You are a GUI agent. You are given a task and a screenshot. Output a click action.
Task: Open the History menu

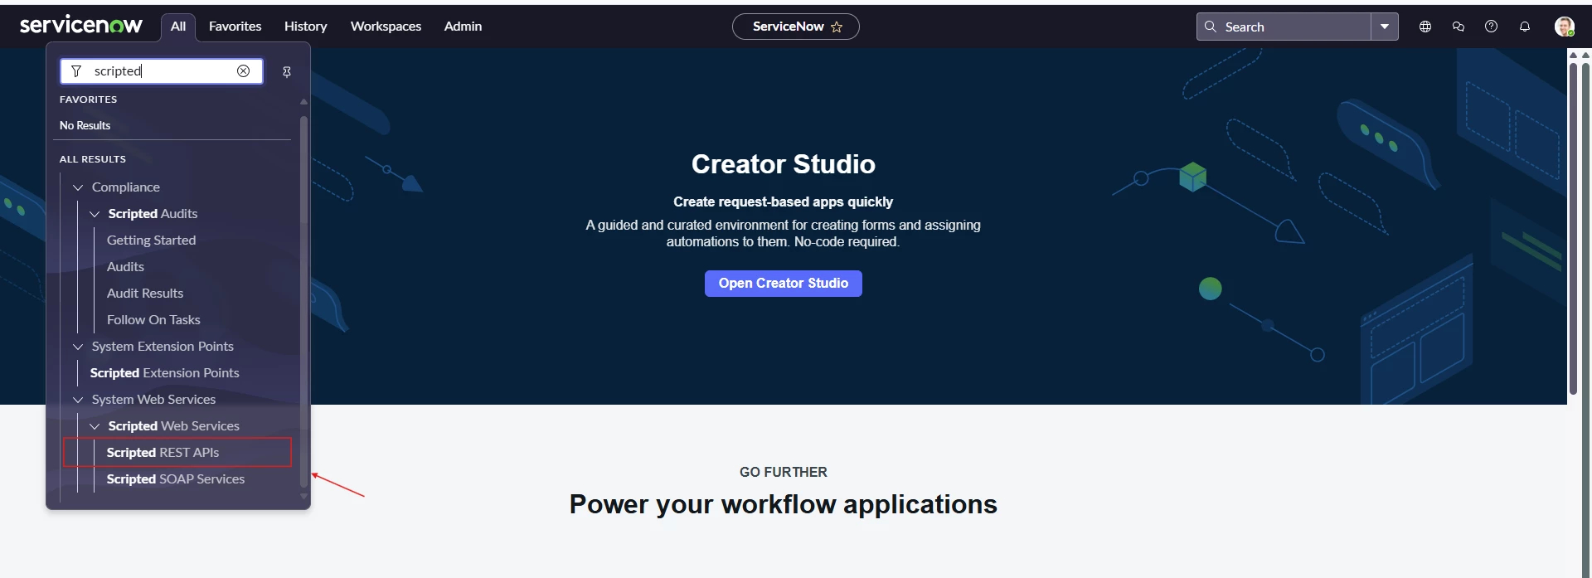click(306, 27)
